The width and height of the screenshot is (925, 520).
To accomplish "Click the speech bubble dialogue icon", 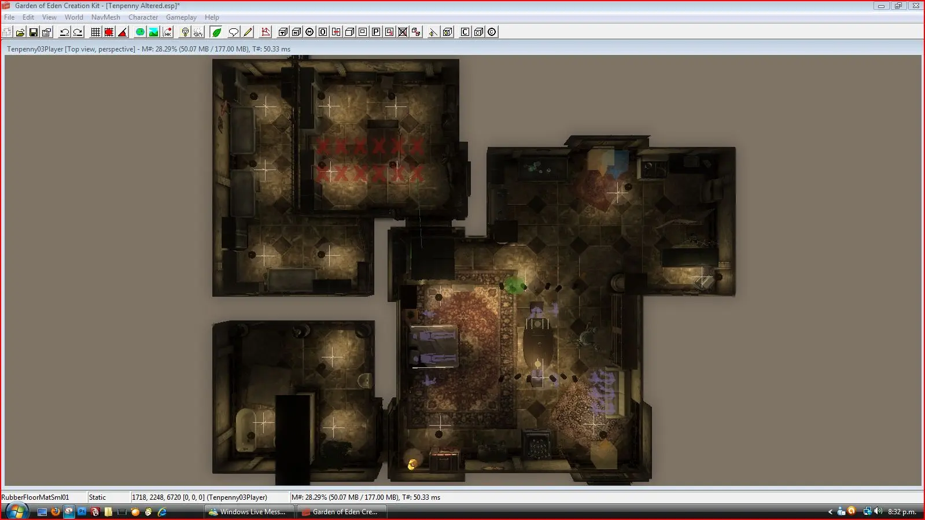I will pos(234,32).
